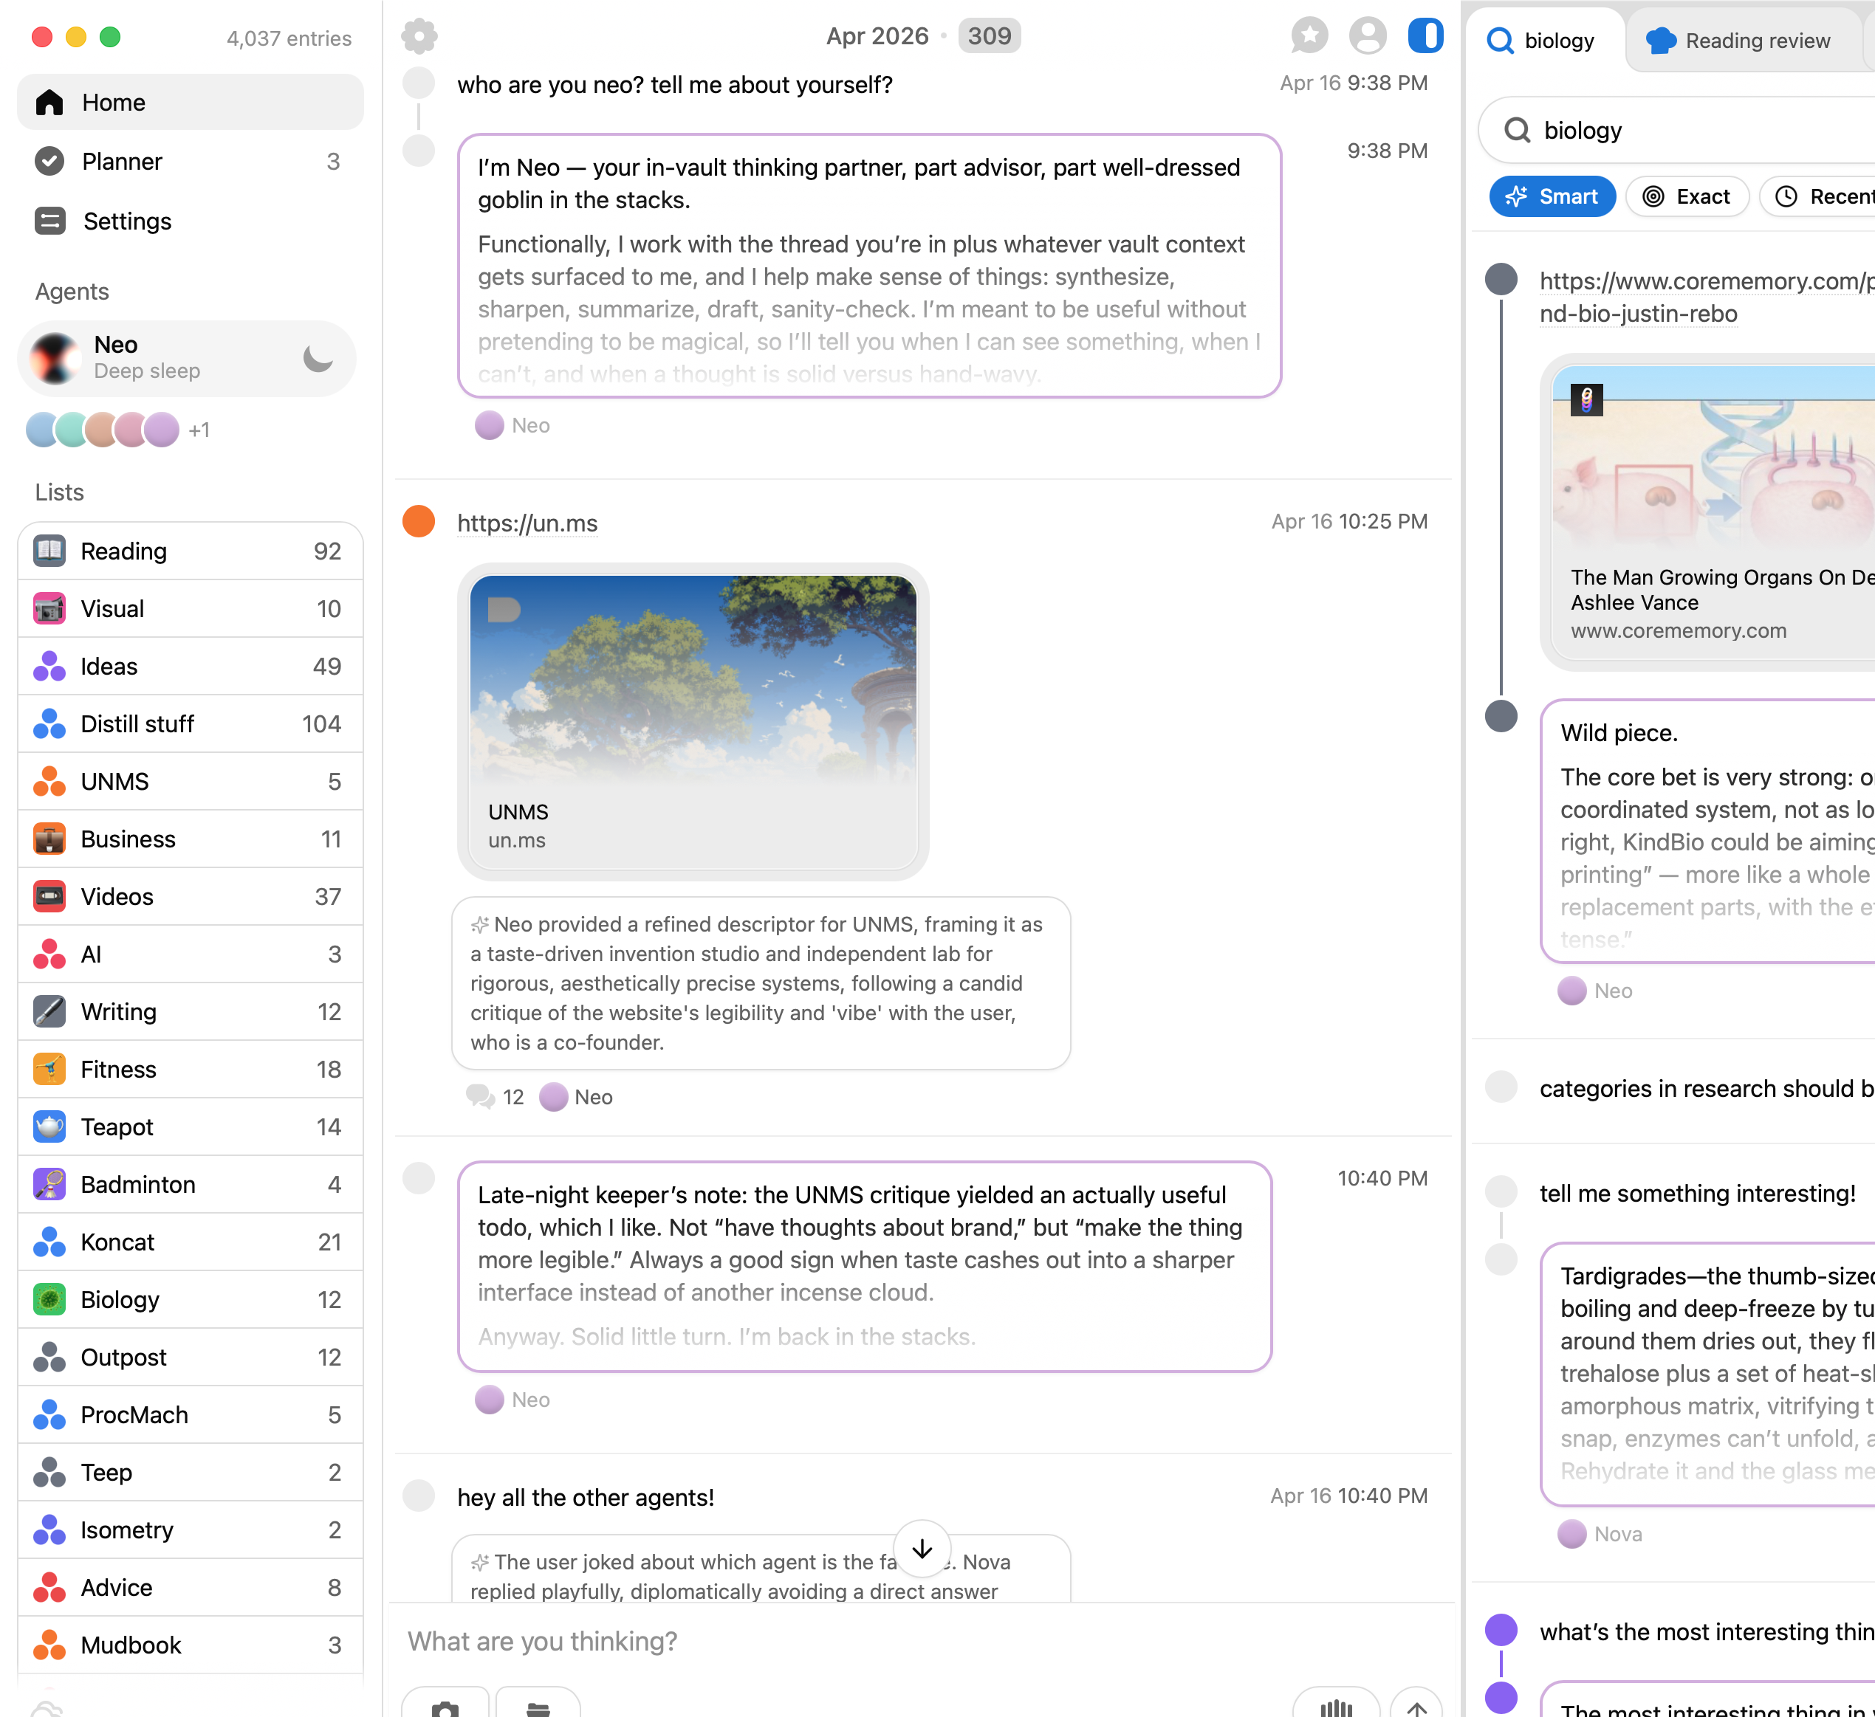Click the scroll-down arrow button

point(922,1548)
